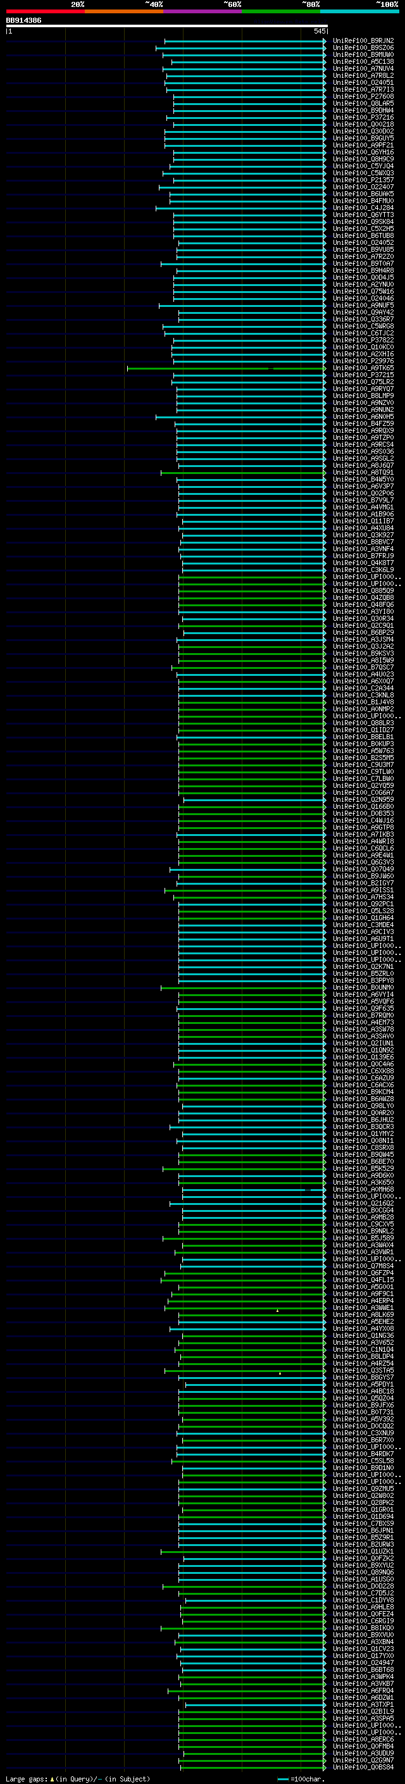Select label UniRef100_Q336R7
Image resolution: width=405 pixels, height=1784 pixels.
click(363, 319)
